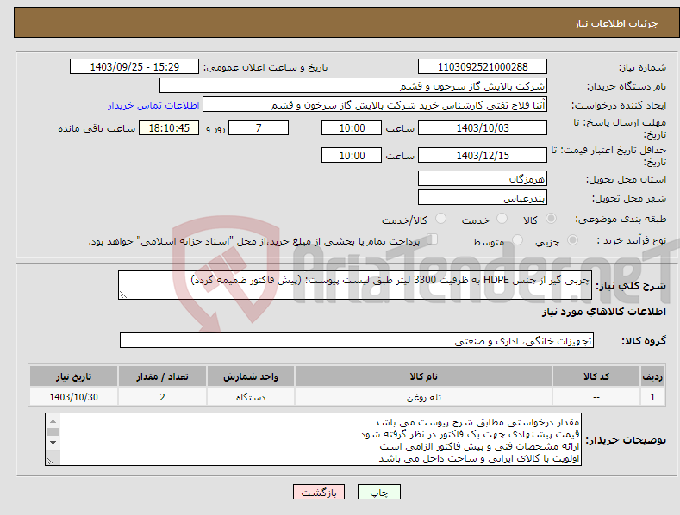Viewport: 680px width, 515px height.
Task: Click the scroll up arrow in buyer notes
Action: [x=53, y=421]
